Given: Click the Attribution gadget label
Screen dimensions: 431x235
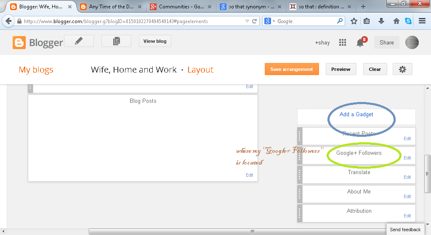Looking at the screenshot, I should [359, 211].
